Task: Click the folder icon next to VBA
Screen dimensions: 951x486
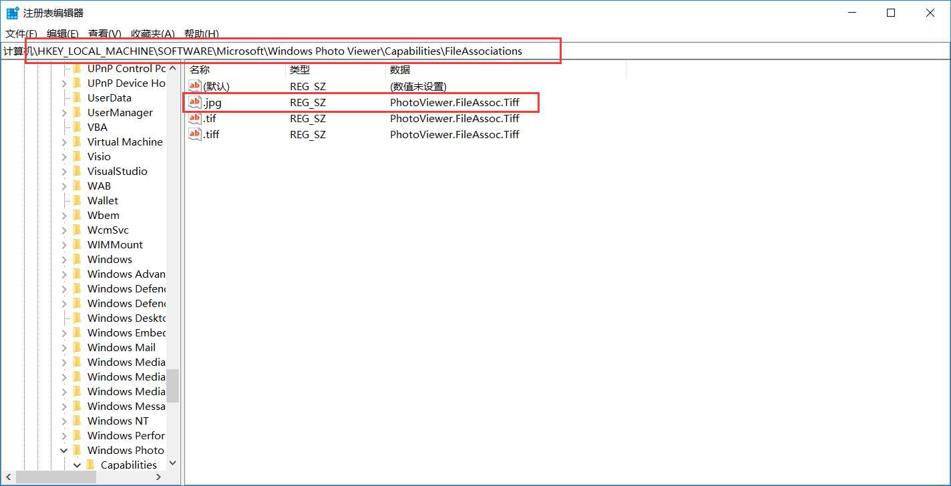Action: click(77, 127)
